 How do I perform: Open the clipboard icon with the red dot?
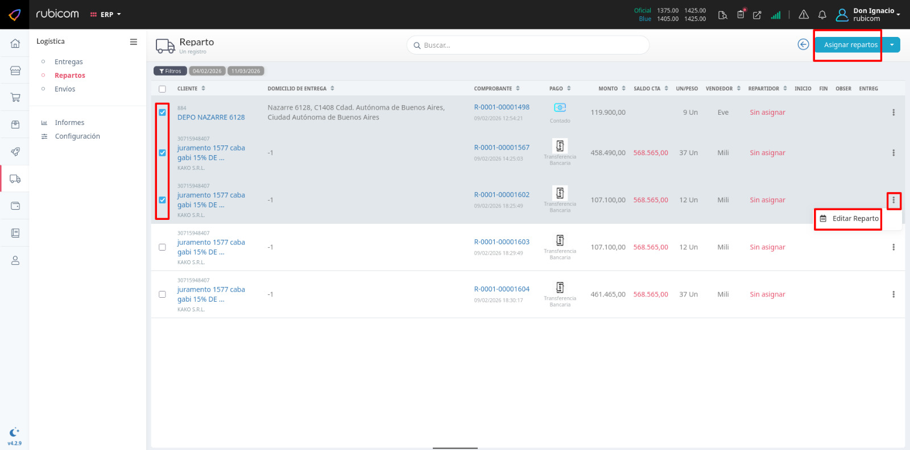(x=741, y=14)
